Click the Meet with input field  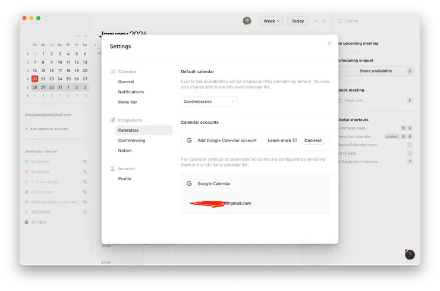(375, 101)
